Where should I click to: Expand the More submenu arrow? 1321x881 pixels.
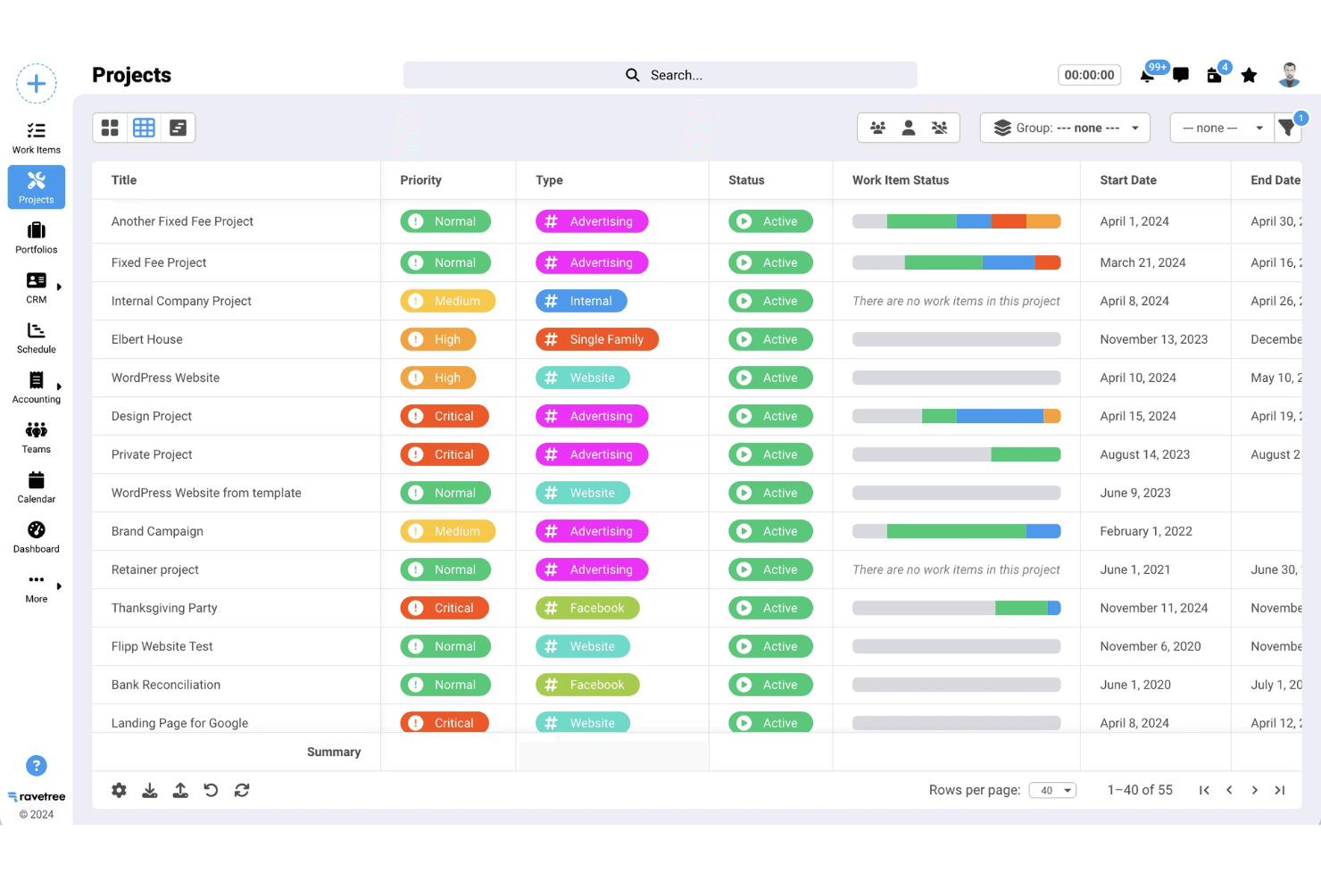point(59,586)
